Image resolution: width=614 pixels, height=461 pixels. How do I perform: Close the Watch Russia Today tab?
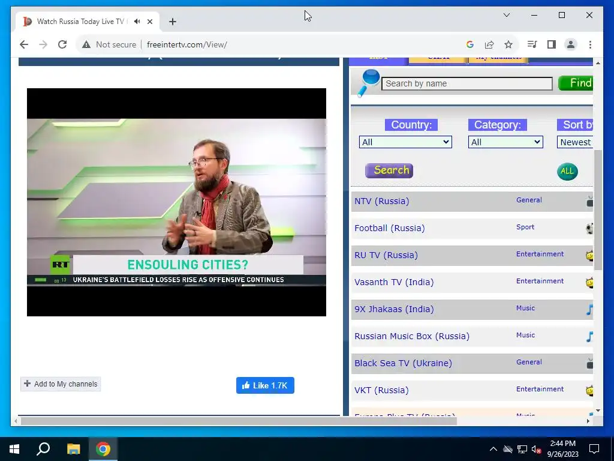(149, 22)
